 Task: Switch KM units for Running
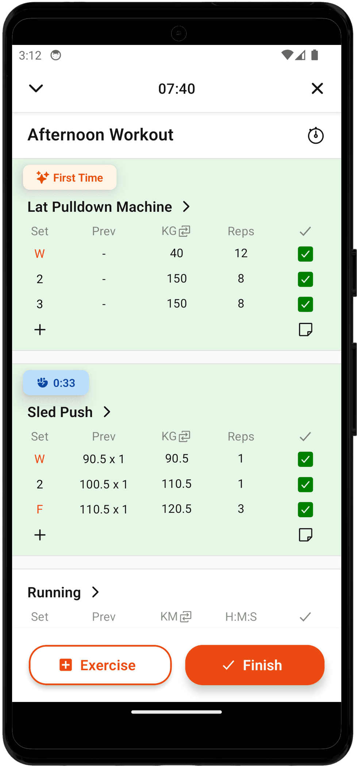pyautogui.click(x=186, y=617)
